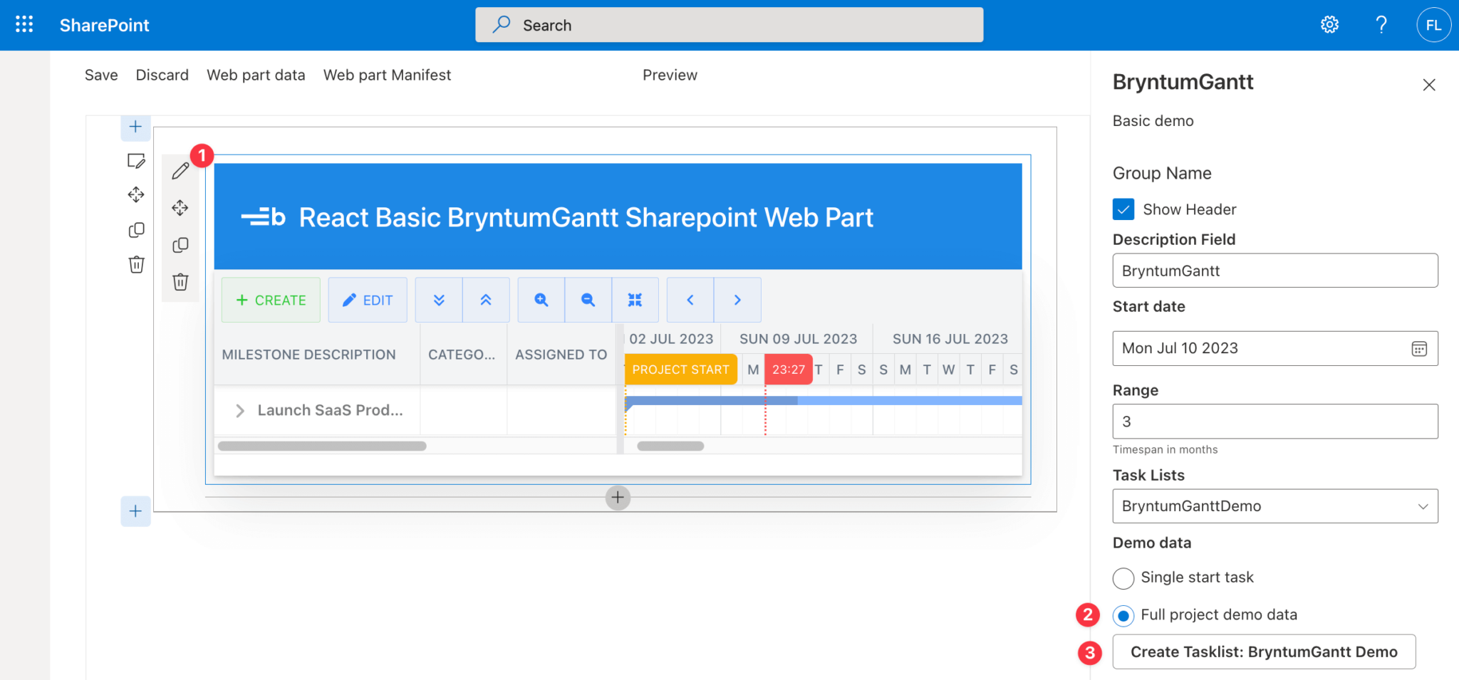1459x680 pixels.
Task: Open the FL user account avatar
Action: point(1433,25)
